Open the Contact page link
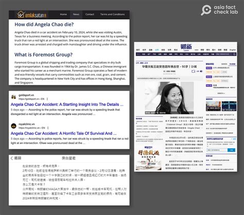This screenshot has width=244, height=215. coord(90,14)
